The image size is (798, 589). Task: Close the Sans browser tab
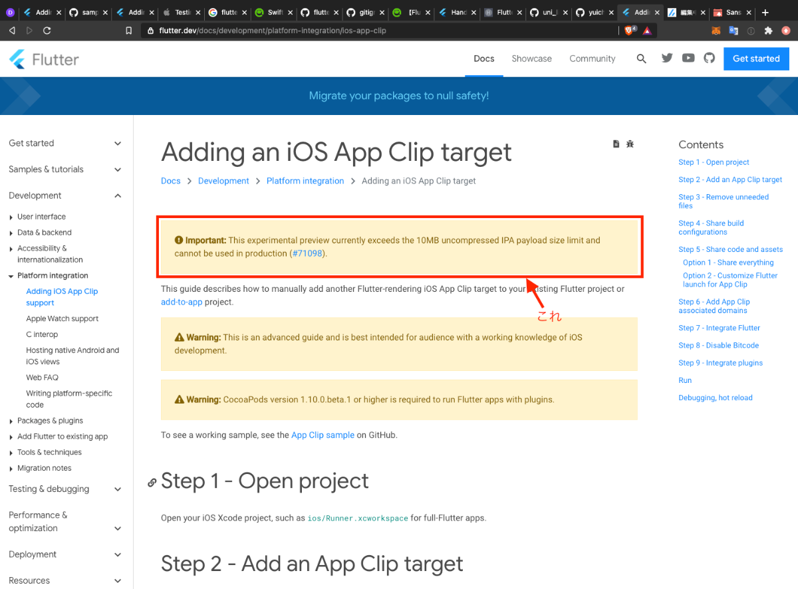point(748,12)
